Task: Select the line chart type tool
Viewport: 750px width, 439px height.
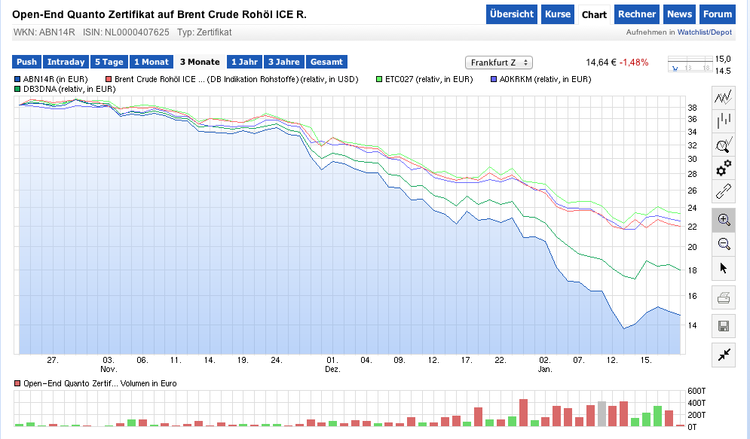Action: pyautogui.click(x=723, y=96)
